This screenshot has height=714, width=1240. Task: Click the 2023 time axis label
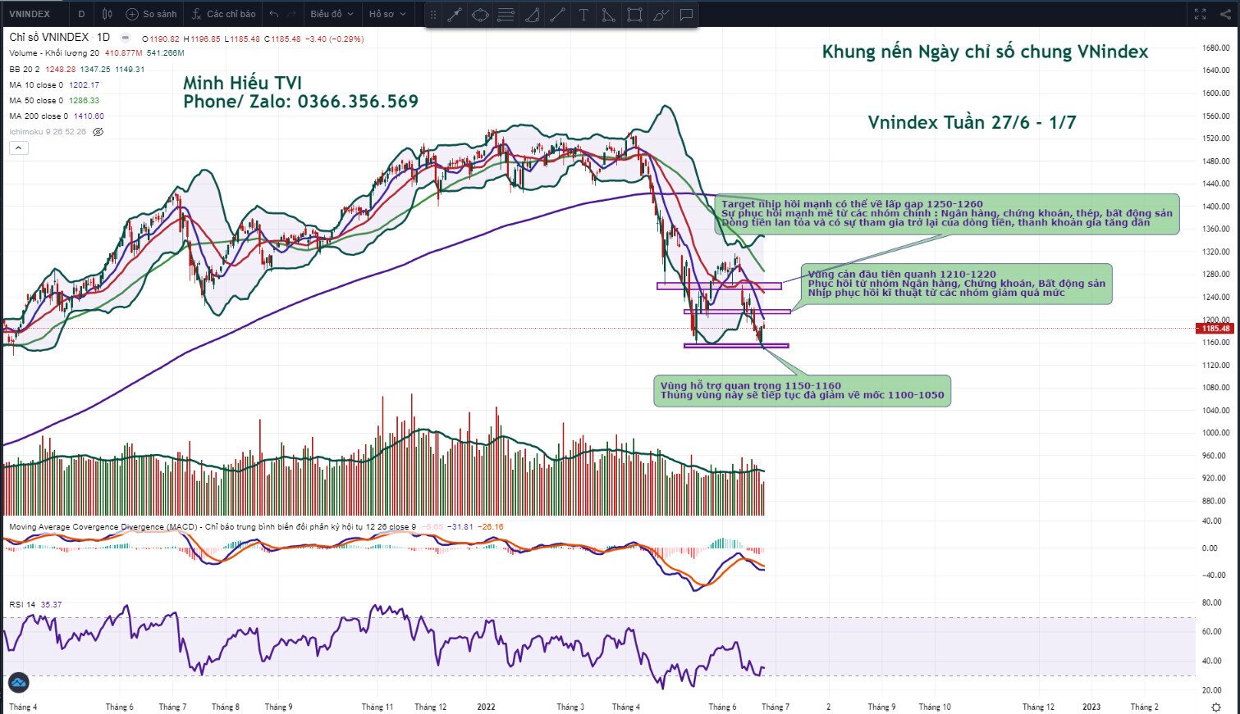click(x=1091, y=707)
